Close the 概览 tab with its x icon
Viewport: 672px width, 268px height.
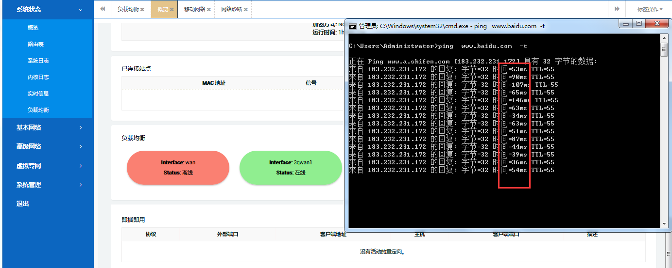tap(172, 10)
